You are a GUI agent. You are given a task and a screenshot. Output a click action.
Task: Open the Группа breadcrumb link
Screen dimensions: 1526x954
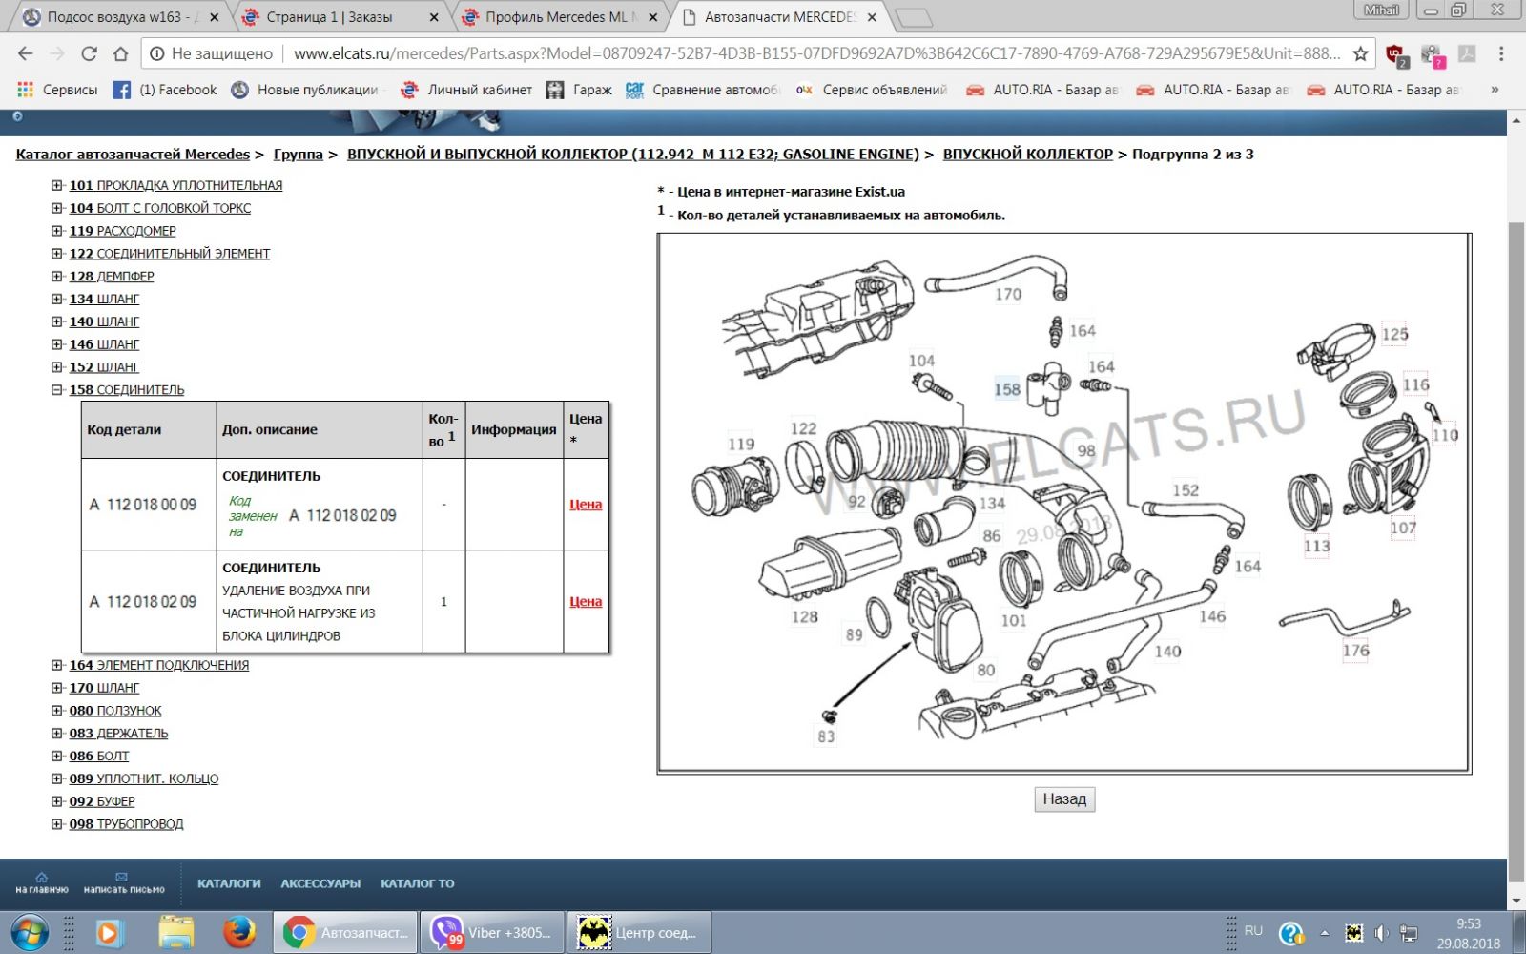[299, 154]
